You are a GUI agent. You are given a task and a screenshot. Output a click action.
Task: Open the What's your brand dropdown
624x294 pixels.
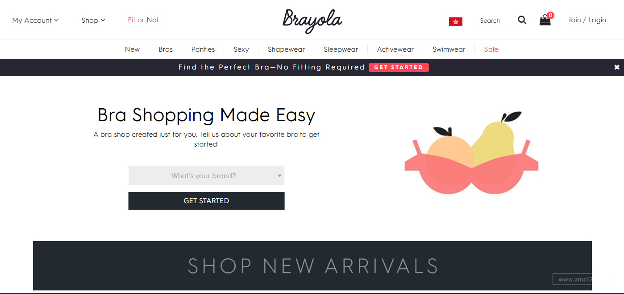pyautogui.click(x=206, y=176)
